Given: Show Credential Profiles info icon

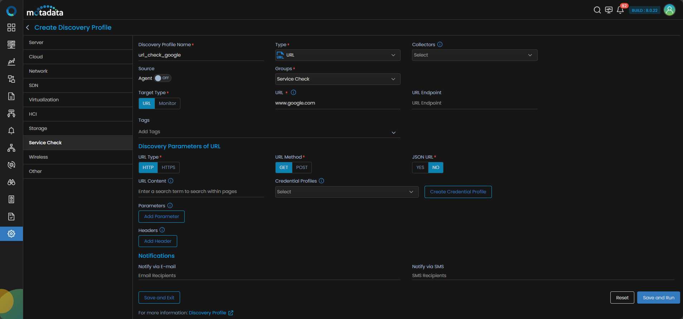Looking at the screenshot, I should (321, 181).
